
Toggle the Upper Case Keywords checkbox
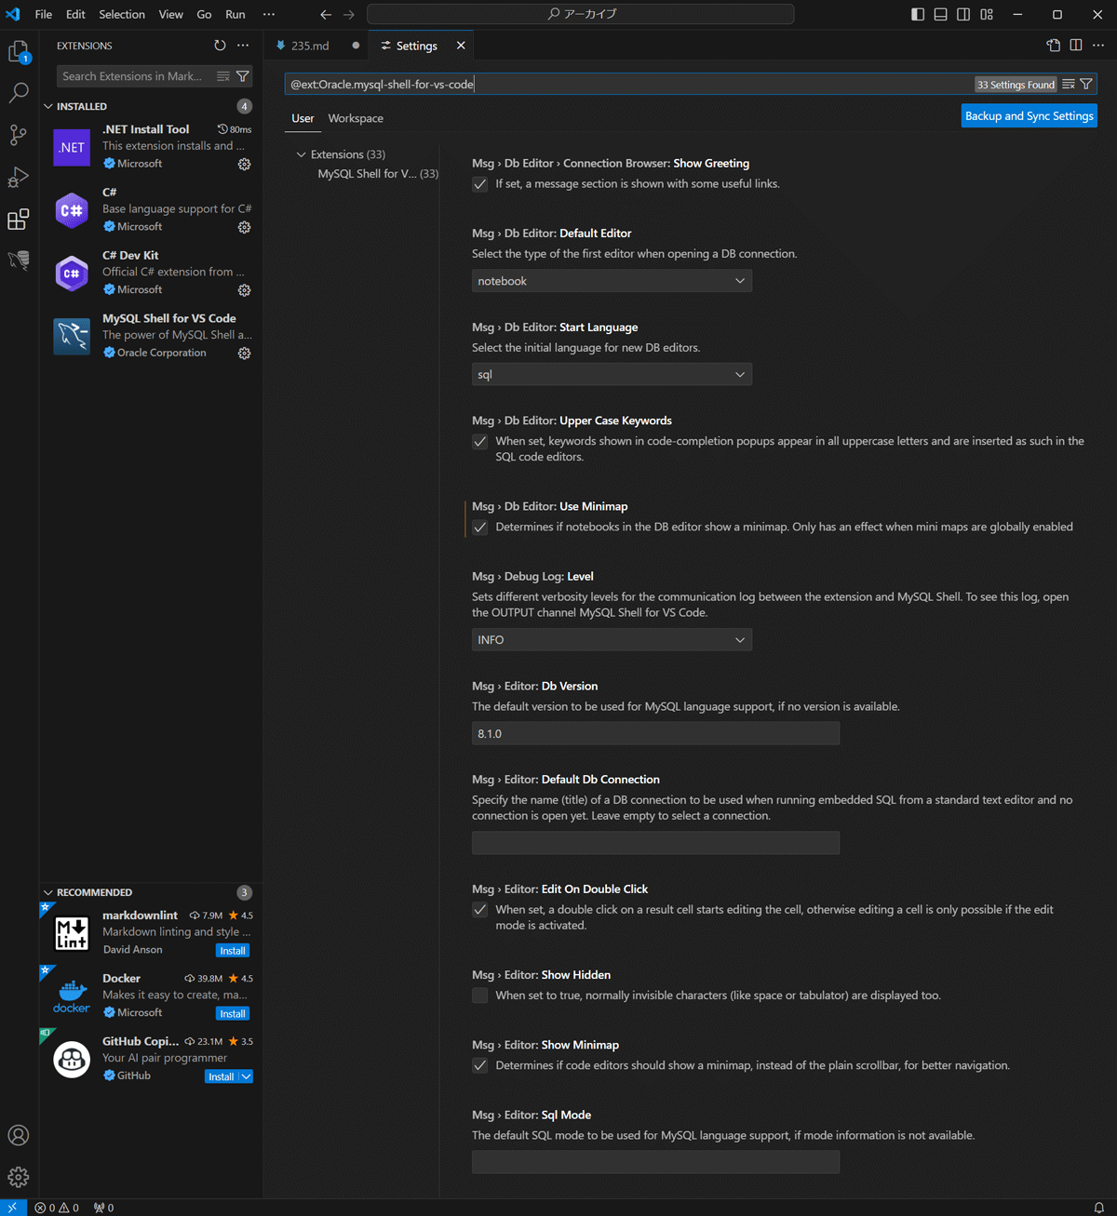pyautogui.click(x=480, y=442)
